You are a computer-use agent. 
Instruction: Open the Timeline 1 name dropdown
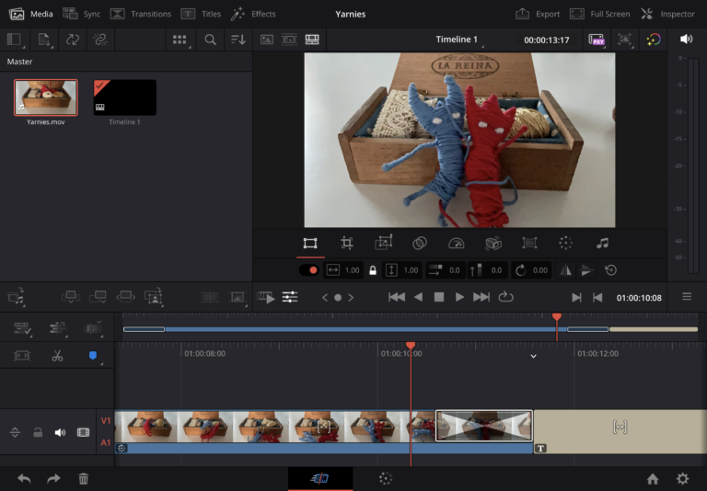point(459,40)
